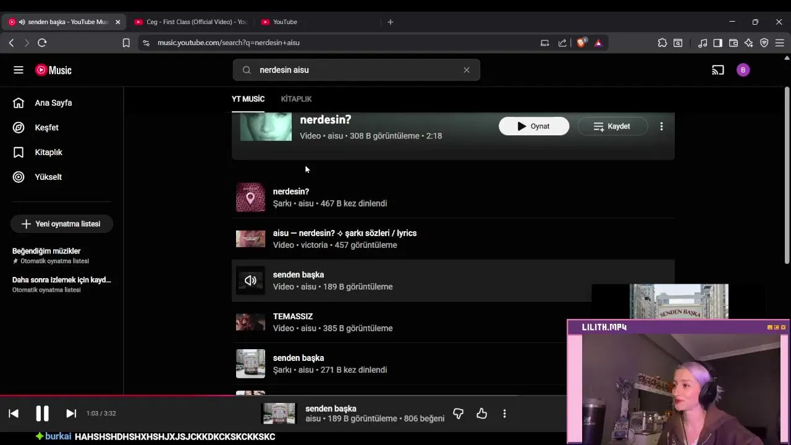Reload the page
Screen dimensions: 791x445
coord(42,43)
